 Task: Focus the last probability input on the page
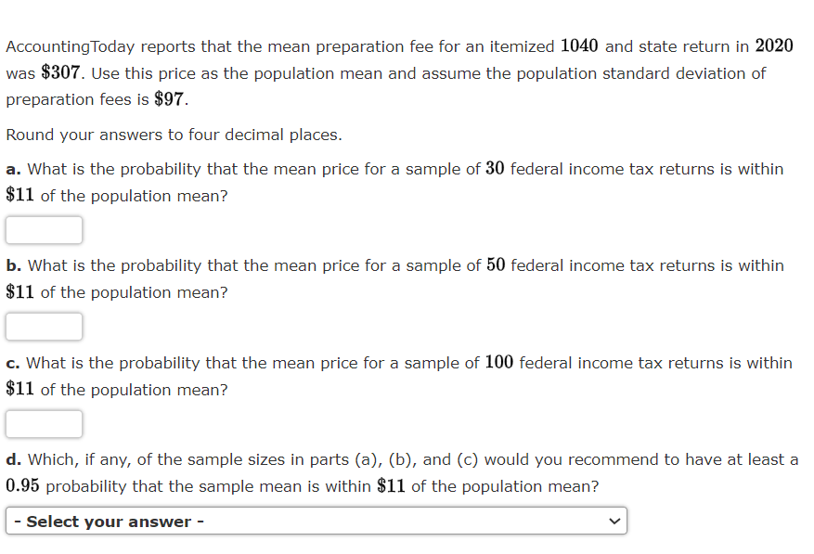(44, 423)
